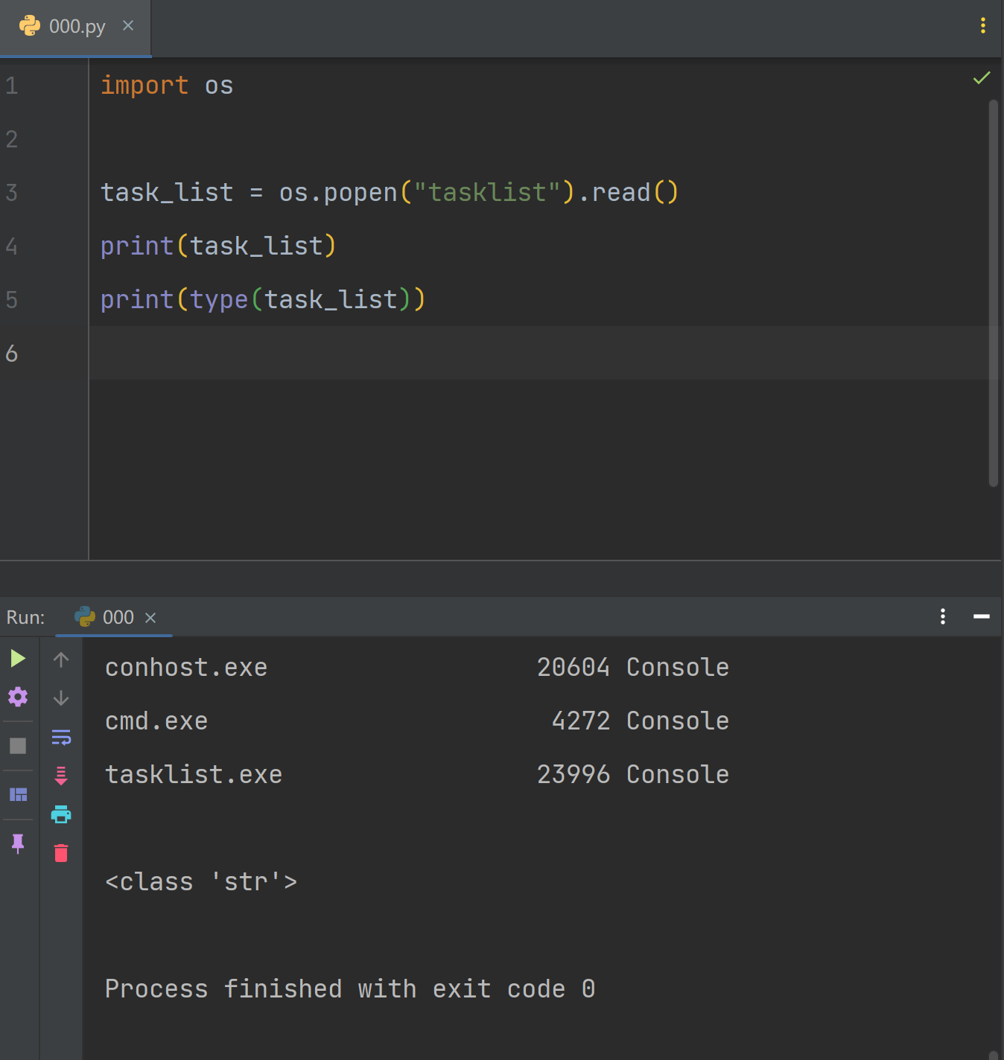The image size is (1004, 1060).
Task: Select the 000.py editor tab
Action: tap(76, 27)
